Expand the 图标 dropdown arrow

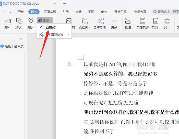click(x=34, y=27)
